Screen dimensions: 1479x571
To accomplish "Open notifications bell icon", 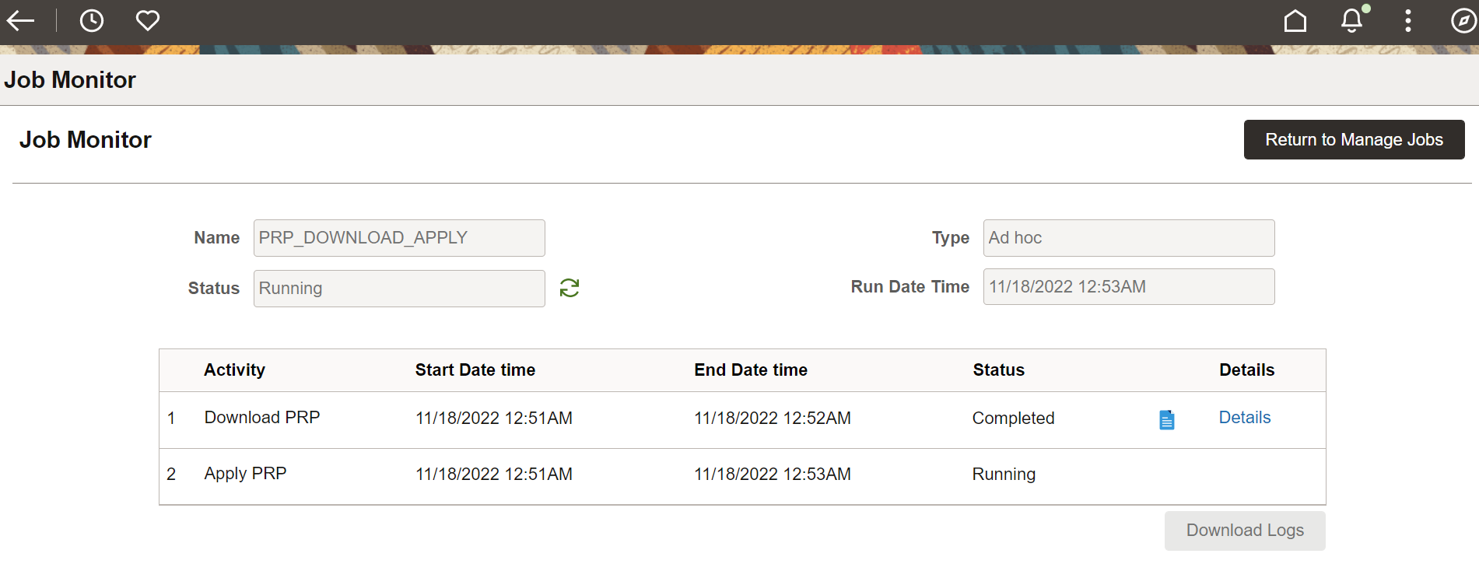I will tap(1352, 21).
